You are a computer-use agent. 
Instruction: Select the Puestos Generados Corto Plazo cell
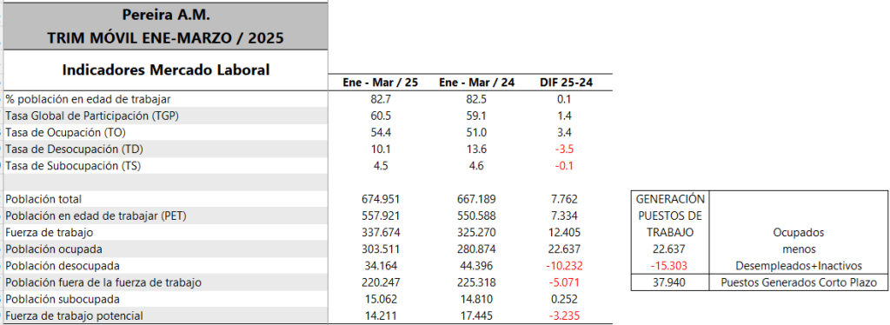point(798,282)
